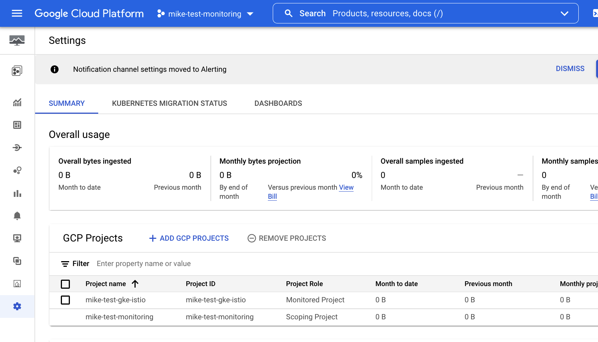
Task: Expand the search bar chevron
Action: pyautogui.click(x=564, y=14)
